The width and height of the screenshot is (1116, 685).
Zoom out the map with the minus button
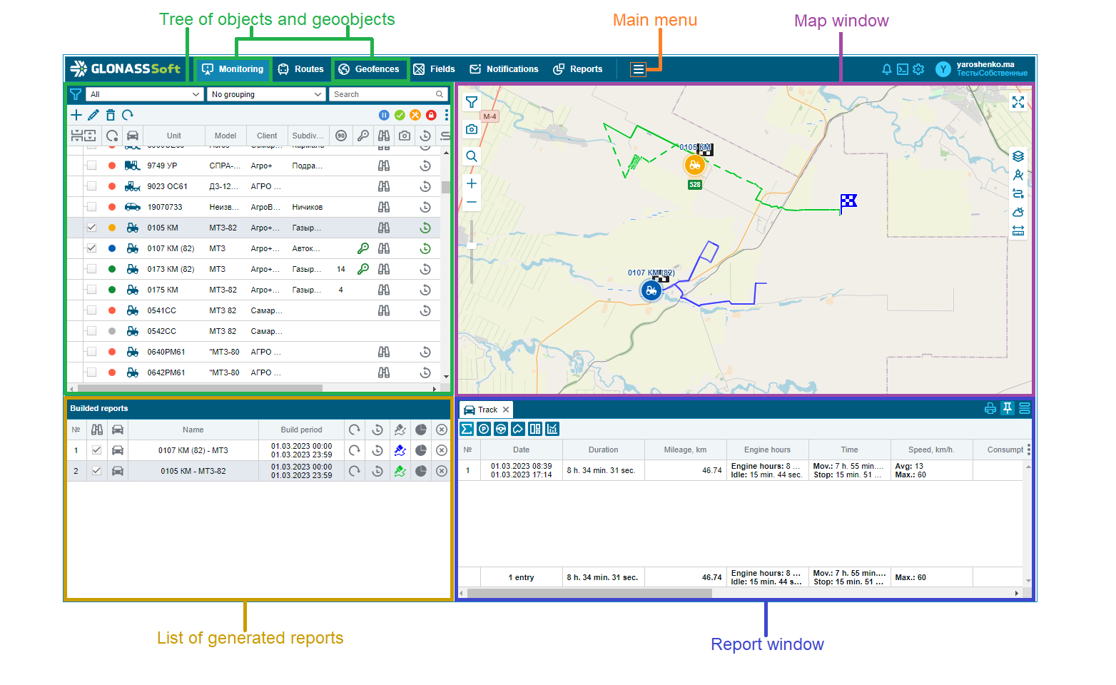472,203
